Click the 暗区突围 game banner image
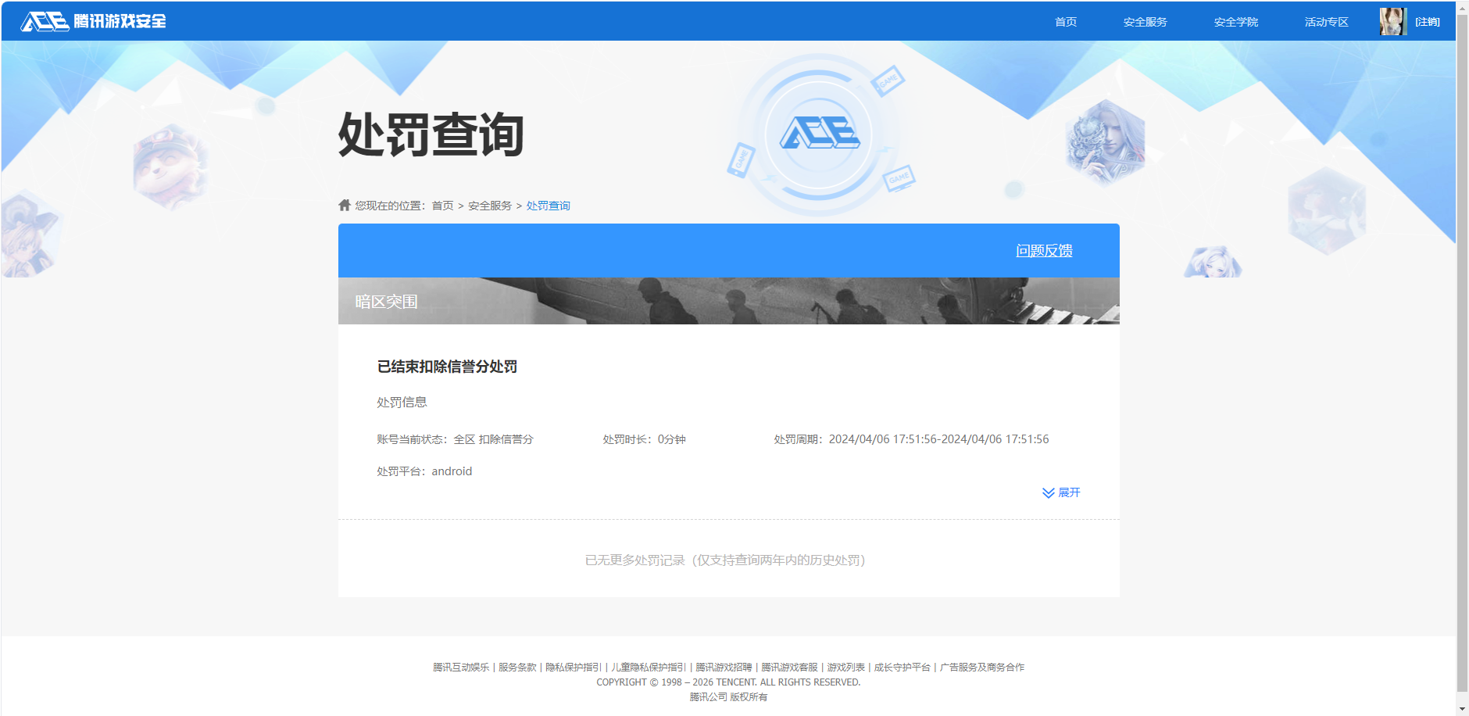Screen dimensions: 1469x716 click(728, 299)
